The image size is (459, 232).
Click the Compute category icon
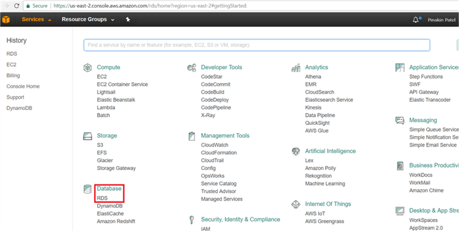pos(88,68)
